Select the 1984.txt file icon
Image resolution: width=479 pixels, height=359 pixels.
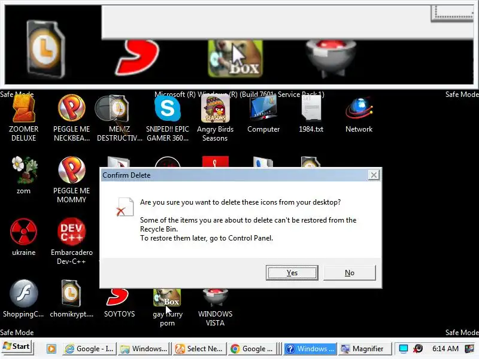point(311,114)
